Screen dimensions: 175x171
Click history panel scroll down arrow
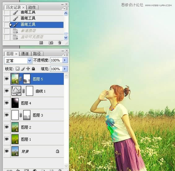66,38
